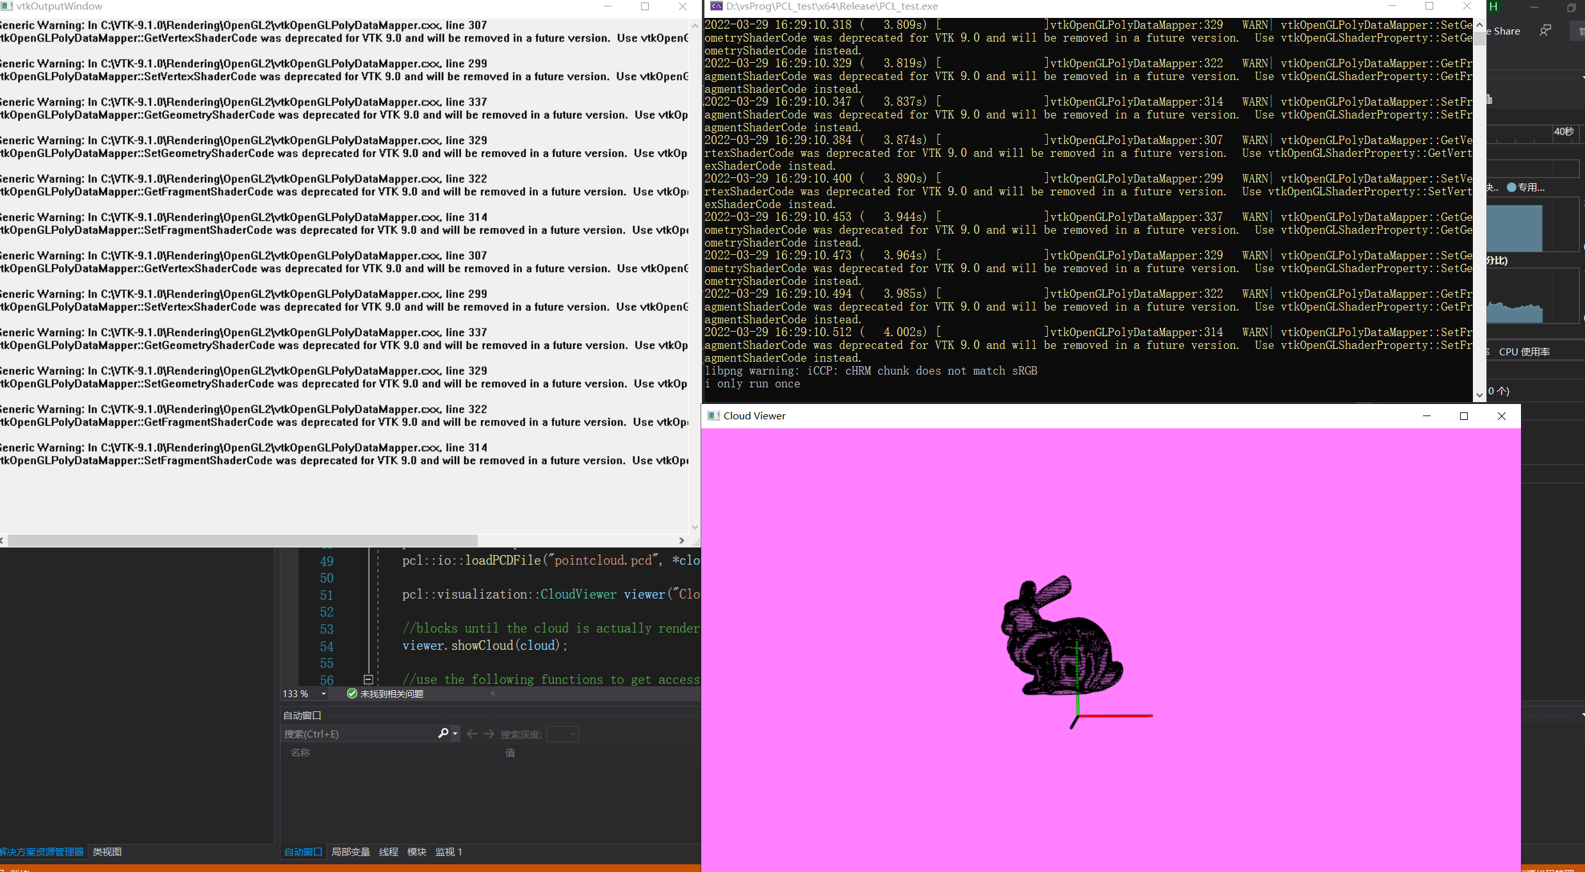Click the vtkOutputWindow title bar icon

pyautogui.click(x=6, y=6)
